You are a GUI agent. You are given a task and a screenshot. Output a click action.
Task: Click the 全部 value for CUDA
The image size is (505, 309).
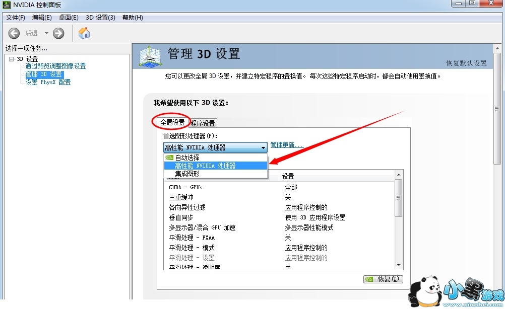[x=291, y=187]
